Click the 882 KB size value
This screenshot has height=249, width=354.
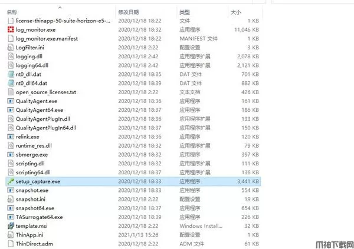click(x=250, y=83)
